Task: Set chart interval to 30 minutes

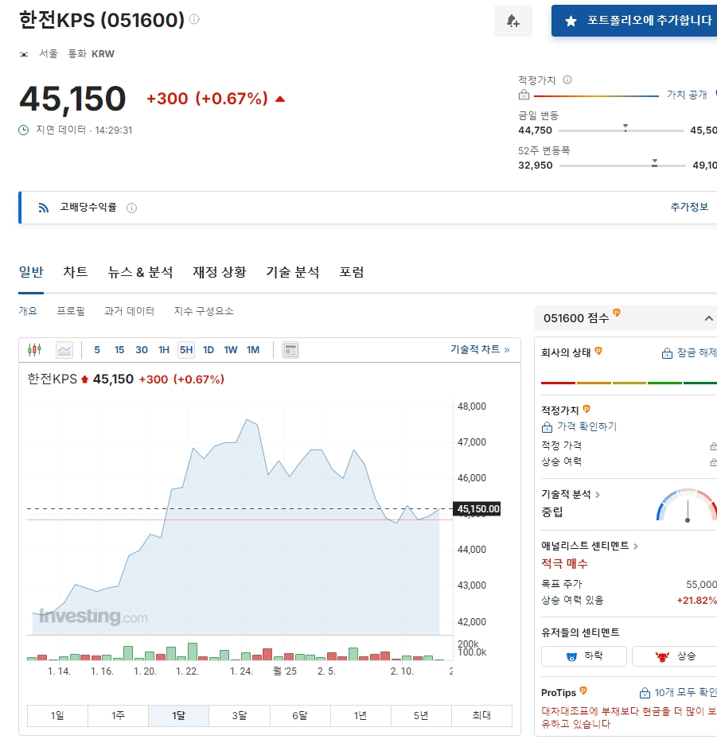Action: [x=142, y=350]
